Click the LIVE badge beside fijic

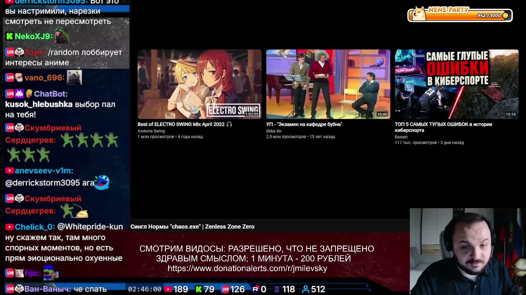click(x=10, y=273)
